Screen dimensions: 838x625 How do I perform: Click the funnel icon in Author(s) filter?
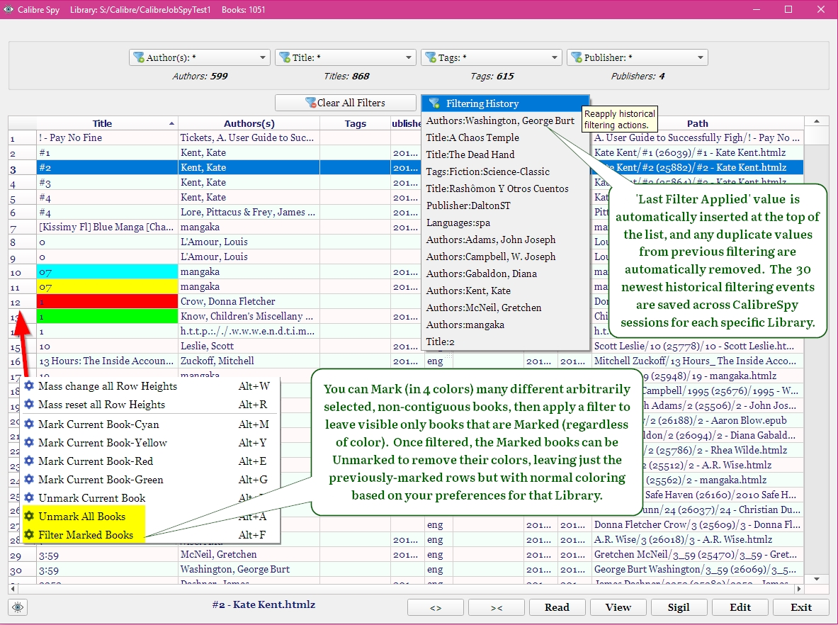(139, 58)
